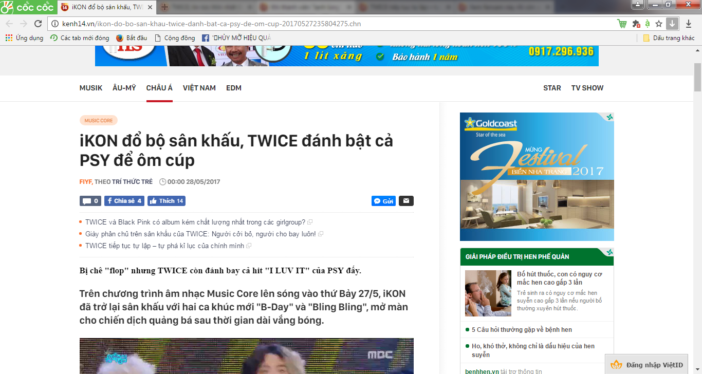Screen dimensions: 702x374
Task: Open the Facebook HỦY MỠ HIỆU QUẢ bookmark
Action: (x=236, y=38)
